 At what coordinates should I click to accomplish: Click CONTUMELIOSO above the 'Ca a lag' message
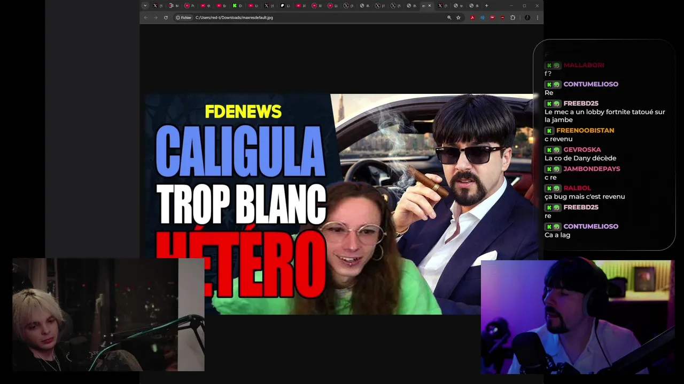(590, 226)
